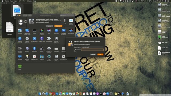
Task: Open Notification Center in menu bar
Action: [168, 1]
